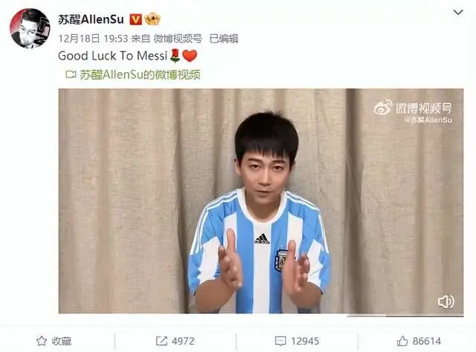Click the @苏醒AllenSu watermark text
This screenshot has width=476, height=352.
coord(428,120)
